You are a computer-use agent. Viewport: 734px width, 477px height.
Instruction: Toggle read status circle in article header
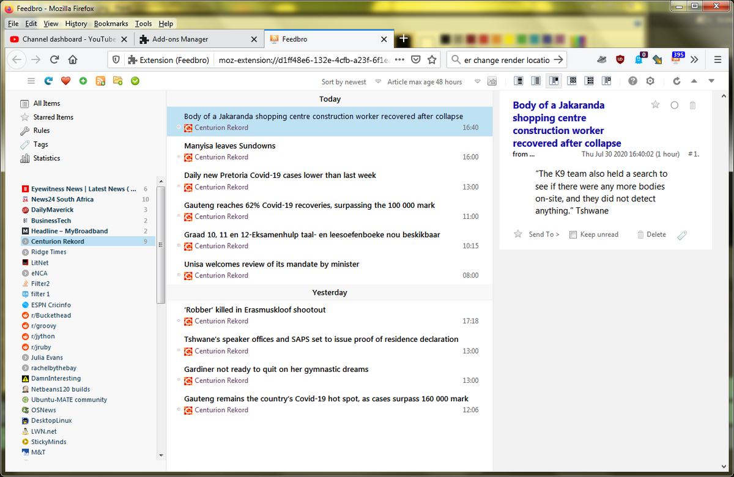point(675,105)
